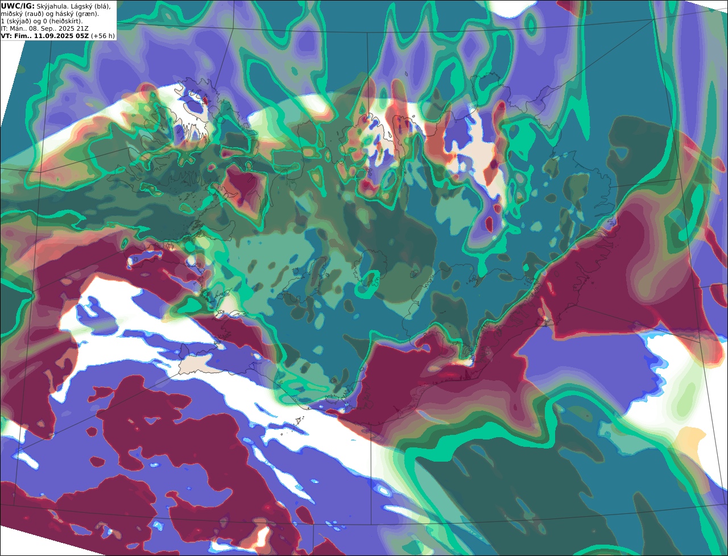
Task: Click the valid time 'VT: Fim.. 11.09.2025 05Z'
Action: point(44,36)
